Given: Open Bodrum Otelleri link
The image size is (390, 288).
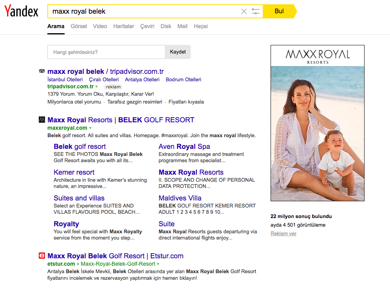Looking at the screenshot, I should (x=183, y=79).
